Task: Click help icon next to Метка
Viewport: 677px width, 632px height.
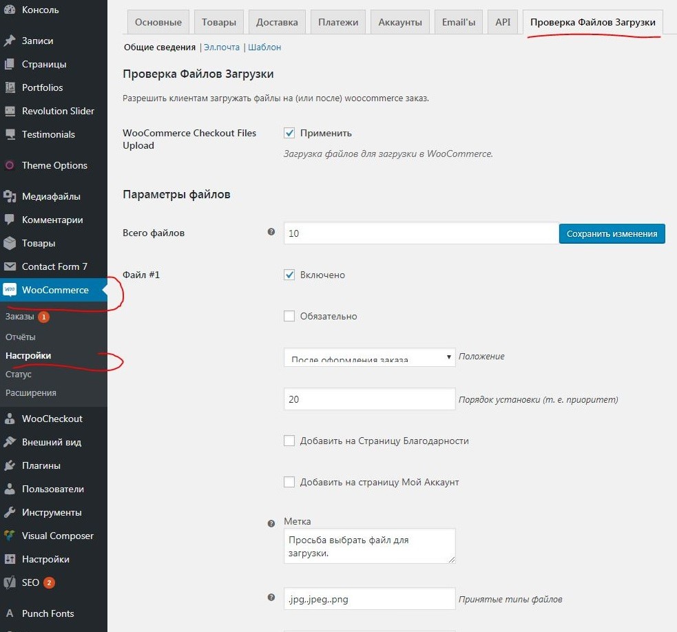Action: coord(271,524)
